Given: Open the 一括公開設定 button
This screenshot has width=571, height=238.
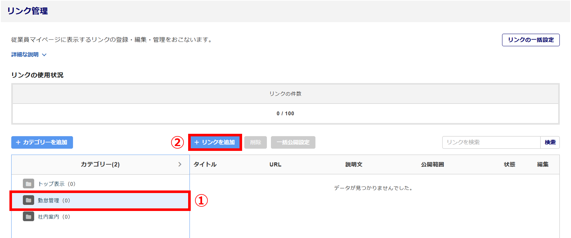Looking at the screenshot, I should tap(293, 142).
